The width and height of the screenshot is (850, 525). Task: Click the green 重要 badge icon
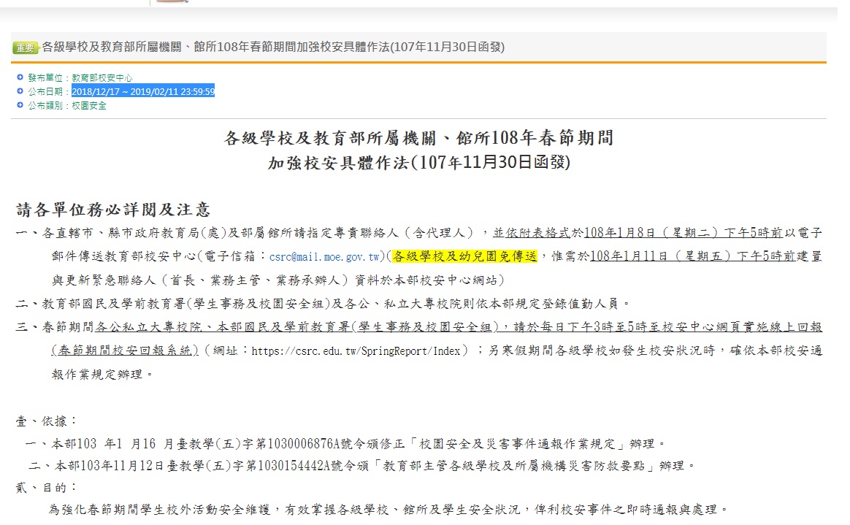[x=26, y=48]
